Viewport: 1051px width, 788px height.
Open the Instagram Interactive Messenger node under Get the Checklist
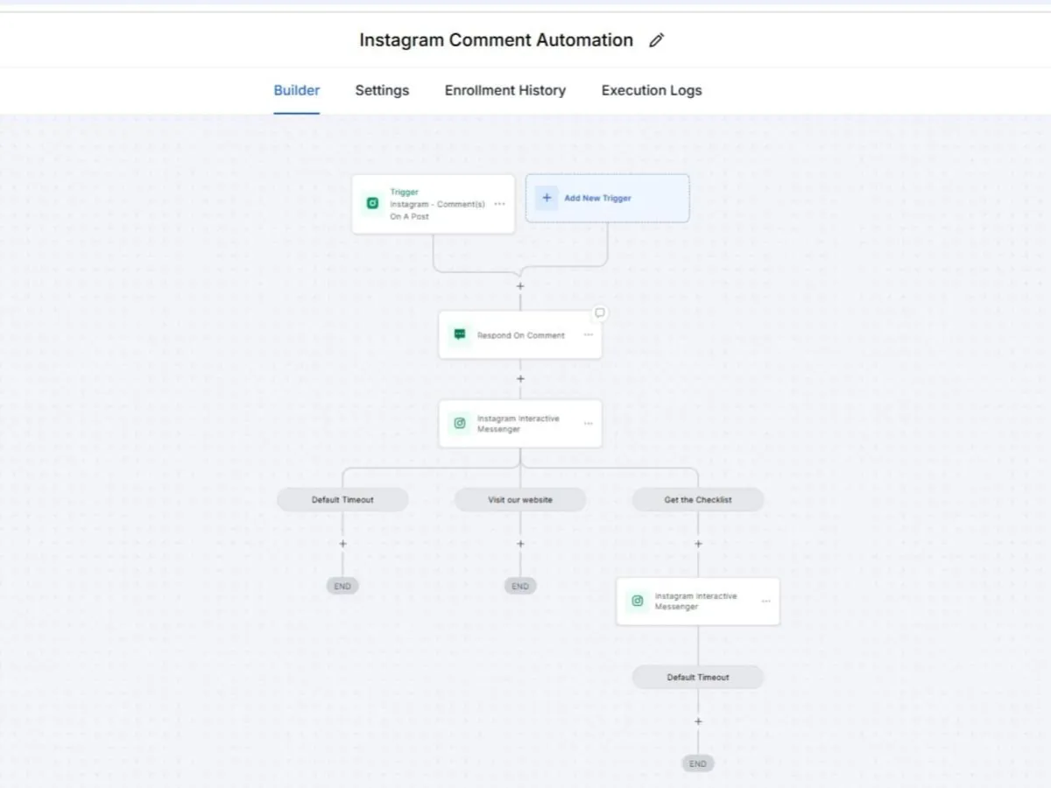(698, 602)
